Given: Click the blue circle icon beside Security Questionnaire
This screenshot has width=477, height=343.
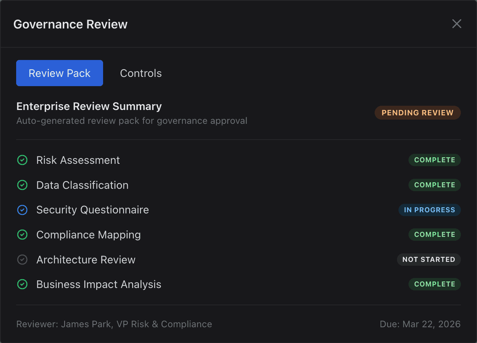Looking at the screenshot, I should 22,210.
